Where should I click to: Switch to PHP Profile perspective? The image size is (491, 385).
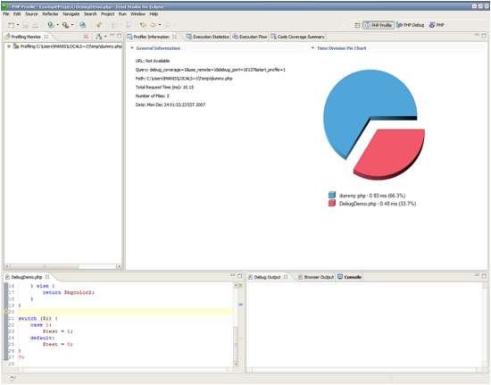pos(379,25)
